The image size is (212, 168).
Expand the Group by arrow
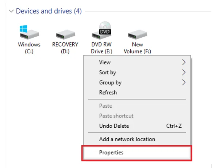(x=184, y=82)
